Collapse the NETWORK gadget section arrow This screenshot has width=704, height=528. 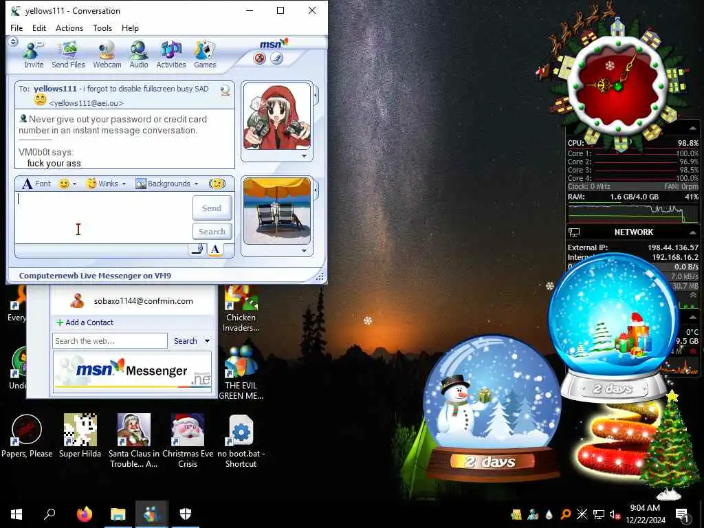(693, 232)
